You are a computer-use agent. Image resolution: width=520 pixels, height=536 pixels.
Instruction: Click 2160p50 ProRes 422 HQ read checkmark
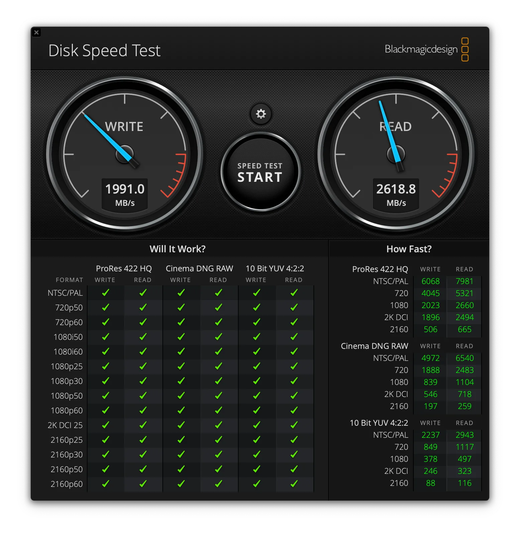pos(143,469)
